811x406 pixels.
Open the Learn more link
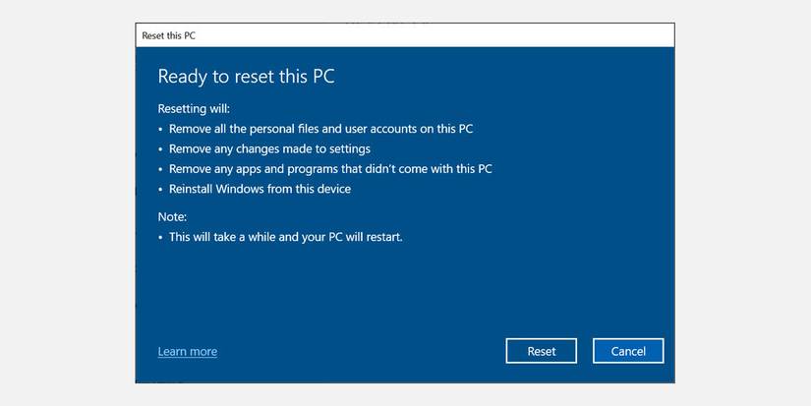pyautogui.click(x=187, y=352)
